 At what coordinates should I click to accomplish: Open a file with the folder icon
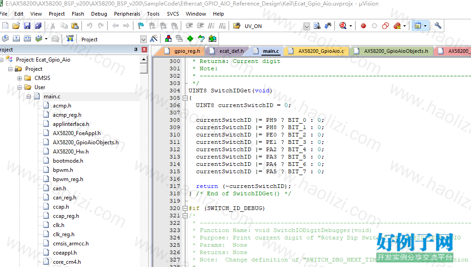click(x=16, y=26)
